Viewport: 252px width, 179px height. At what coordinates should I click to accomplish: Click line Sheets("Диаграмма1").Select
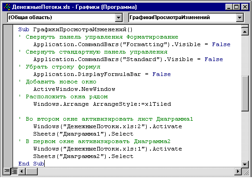coord(83,134)
